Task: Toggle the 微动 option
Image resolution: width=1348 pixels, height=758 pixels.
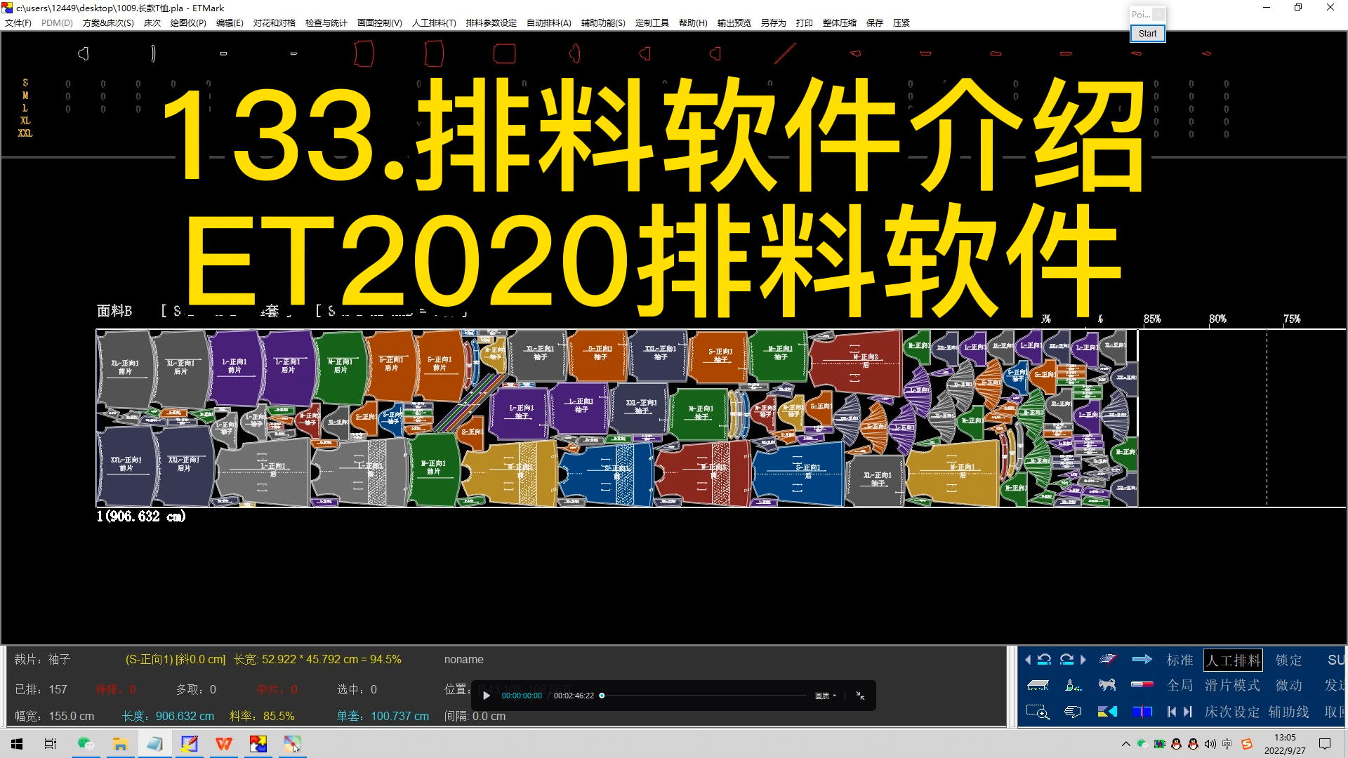Action: click(1288, 685)
